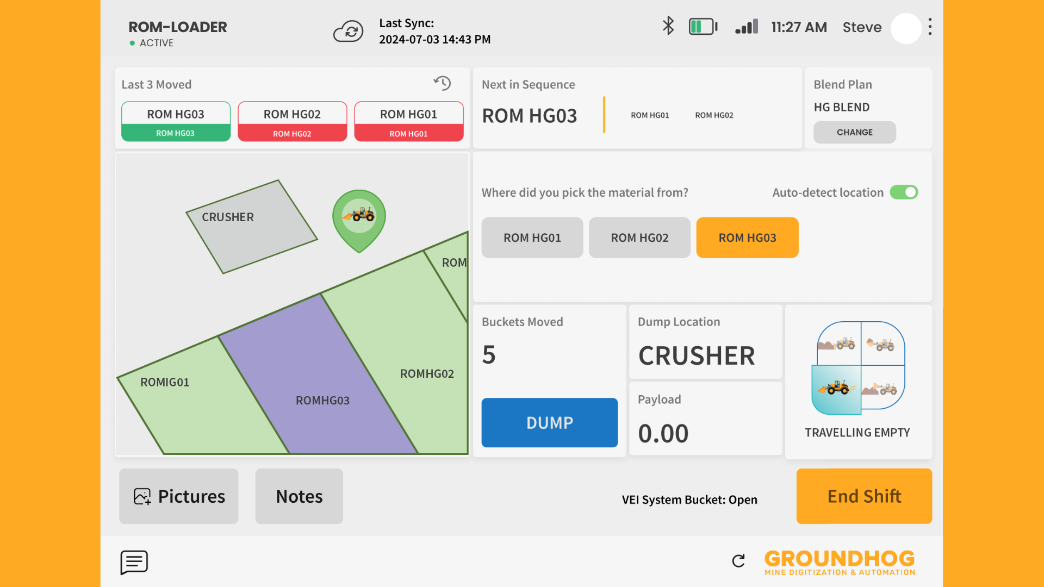Viewport: 1044px width, 587px height.
Task: Select ROM HG02 as material source
Action: point(639,237)
